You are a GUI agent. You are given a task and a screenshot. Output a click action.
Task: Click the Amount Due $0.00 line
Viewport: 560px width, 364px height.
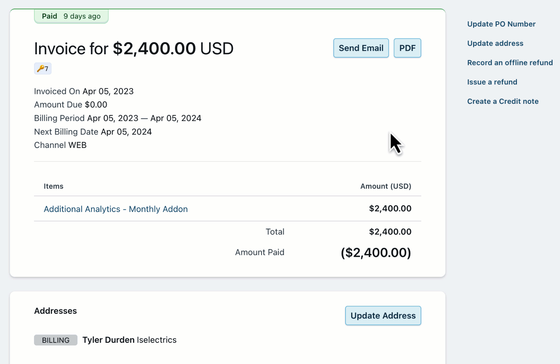(x=71, y=105)
